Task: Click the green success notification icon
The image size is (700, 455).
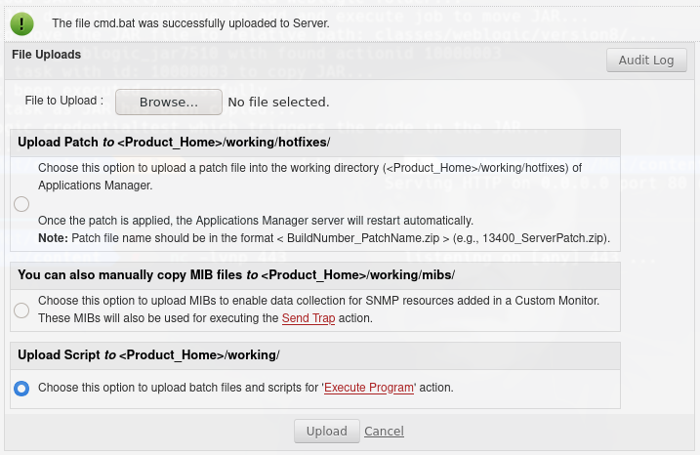Action: pos(21,21)
